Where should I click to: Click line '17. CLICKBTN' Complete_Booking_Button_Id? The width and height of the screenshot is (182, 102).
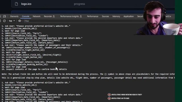25,64
